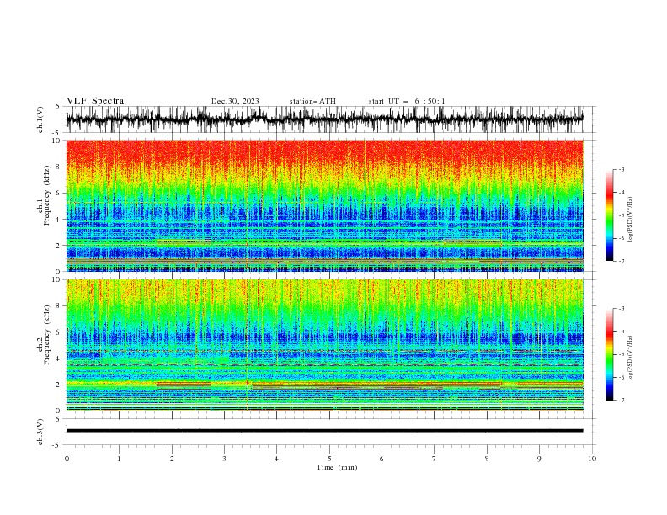The image size is (667, 515).
Task: Click time axis tick label "1"
Action: (119, 459)
